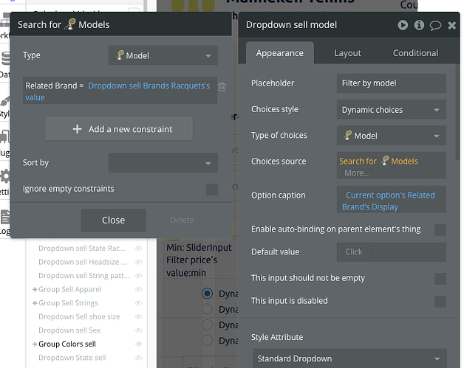
Task: Enable auto-binding on parent element's thing checkbox
Action: pyautogui.click(x=440, y=230)
